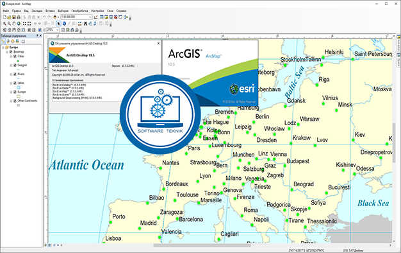Open the Editor toolbar pencil icon
The width and height of the screenshot is (401, 253).
[95, 17]
